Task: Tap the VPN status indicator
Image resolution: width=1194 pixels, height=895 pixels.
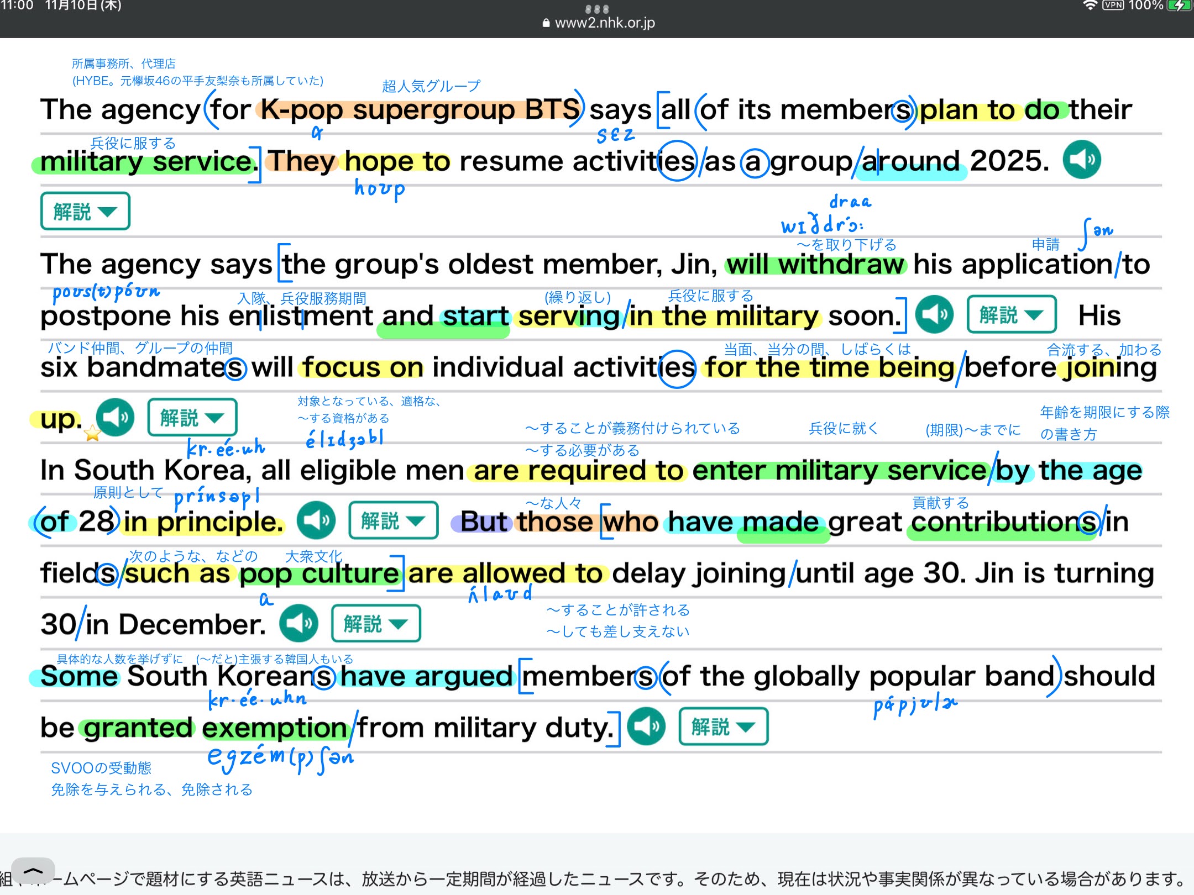Action: click(1113, 6)
